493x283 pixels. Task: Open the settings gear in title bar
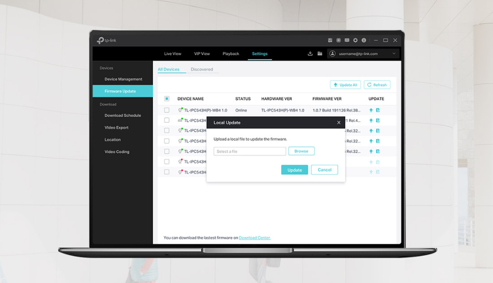pos(355,40)
